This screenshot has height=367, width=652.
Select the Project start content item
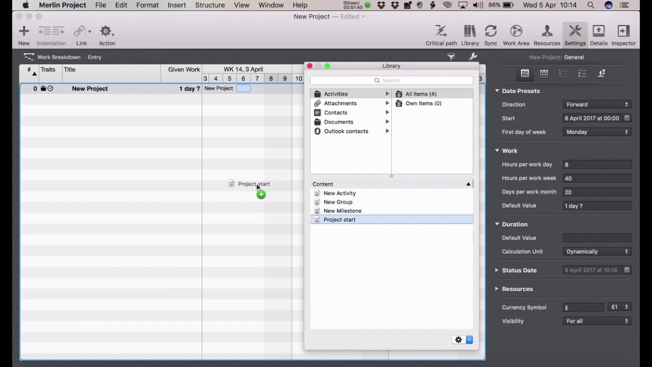(391, 220)
